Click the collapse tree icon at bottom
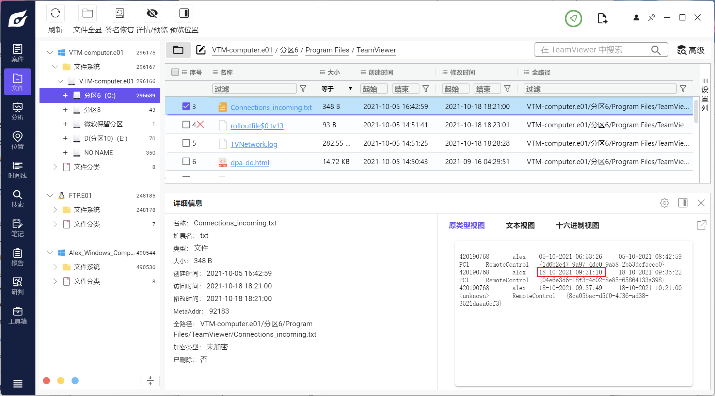Viewport: 715px width, 396px height. click(150, 381)
